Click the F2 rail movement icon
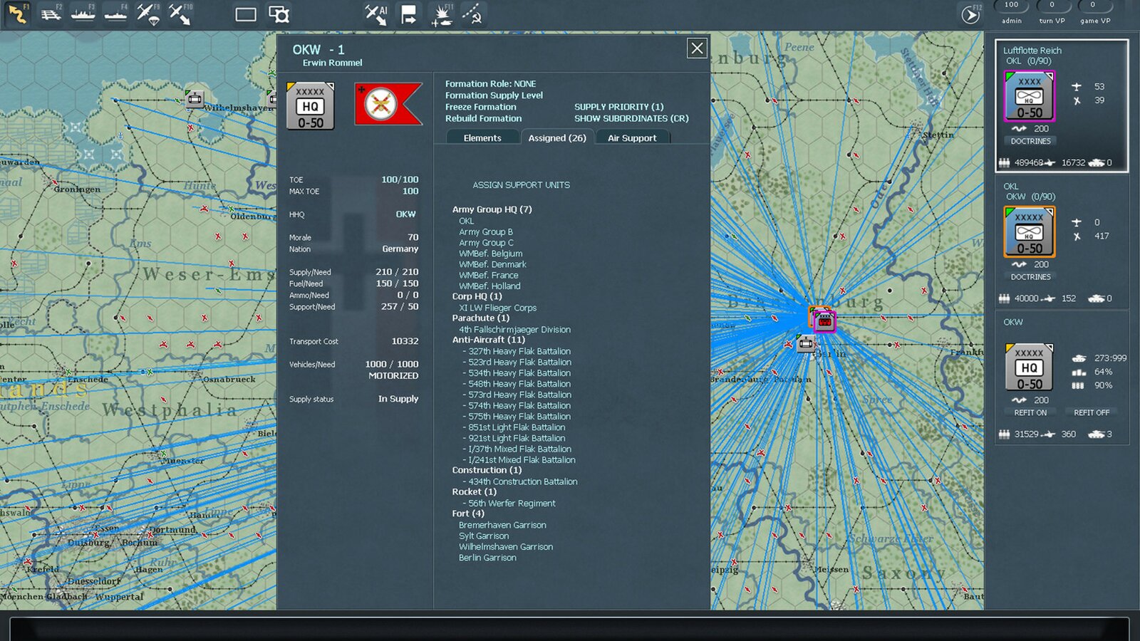Viewport: 1140px width, 641px height. click(x=51, y=14)
